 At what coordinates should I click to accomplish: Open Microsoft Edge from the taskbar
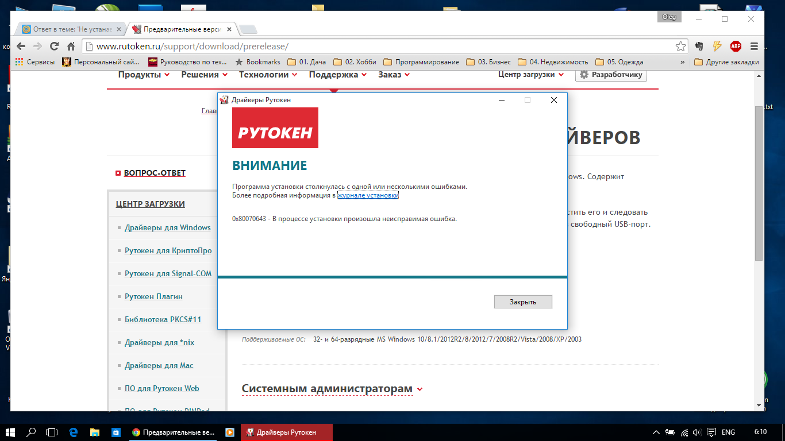coord(73,432)
